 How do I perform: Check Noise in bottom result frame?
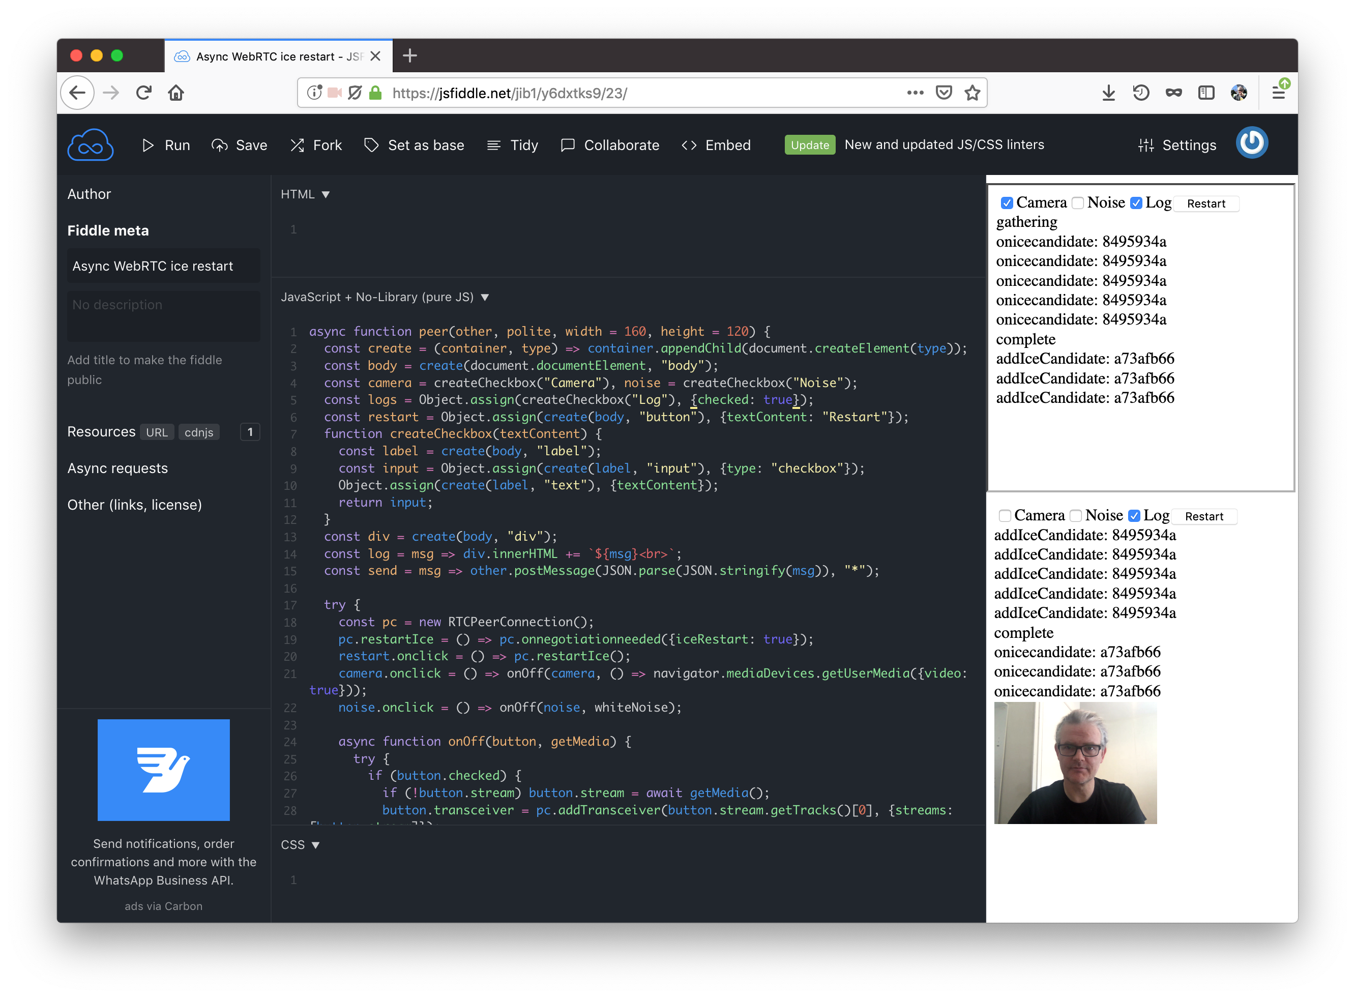click(x=1075, y=515)
